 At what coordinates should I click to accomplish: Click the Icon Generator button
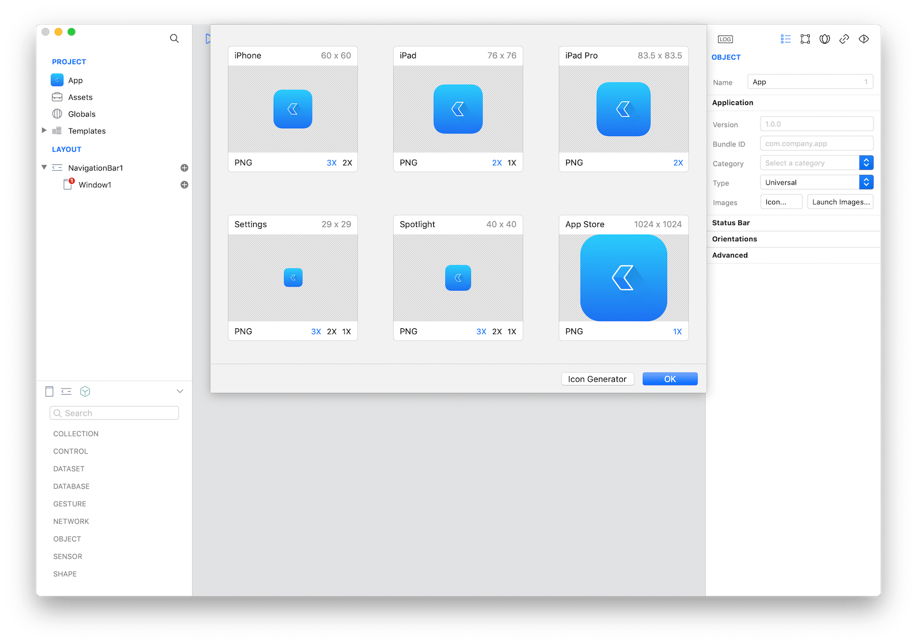click(x=597, y=379)
